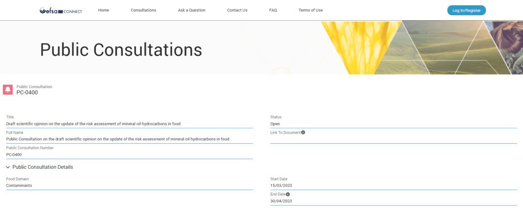
Task: Open the FAQ page
Action: (x=273, y=10)
